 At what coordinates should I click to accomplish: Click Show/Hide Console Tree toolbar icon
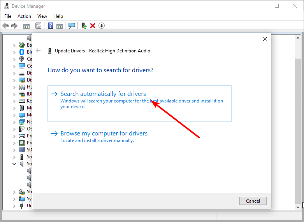26,26
